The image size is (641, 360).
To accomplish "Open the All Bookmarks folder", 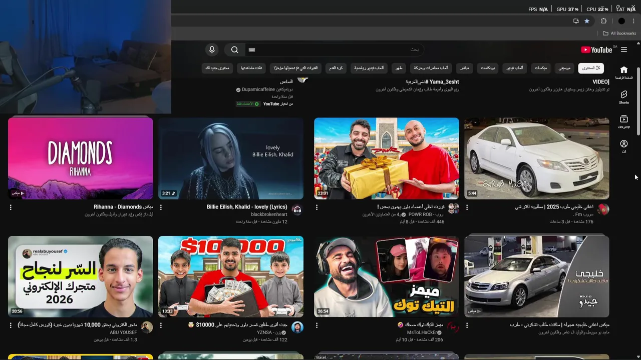I will (619, 33).
